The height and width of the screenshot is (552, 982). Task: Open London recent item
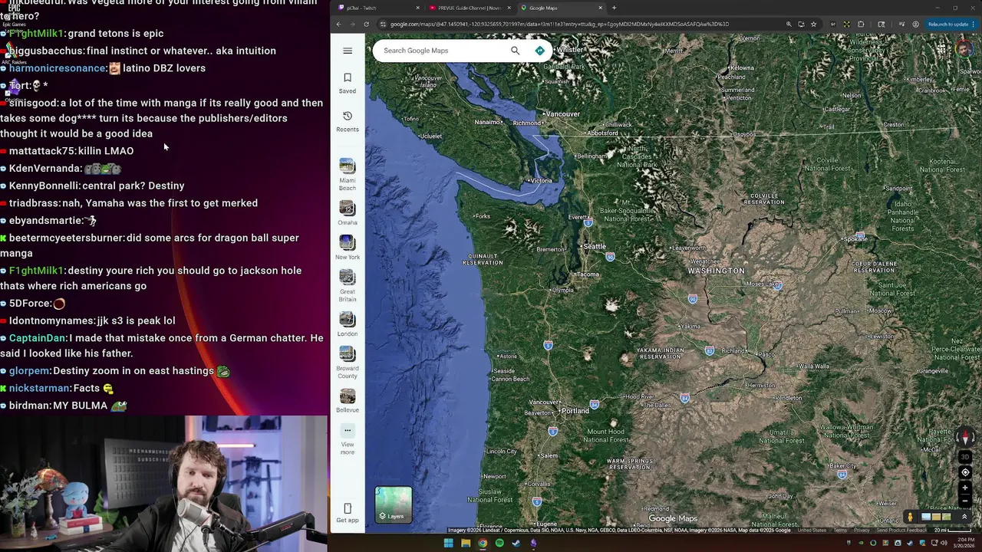(x=348, y=324)
